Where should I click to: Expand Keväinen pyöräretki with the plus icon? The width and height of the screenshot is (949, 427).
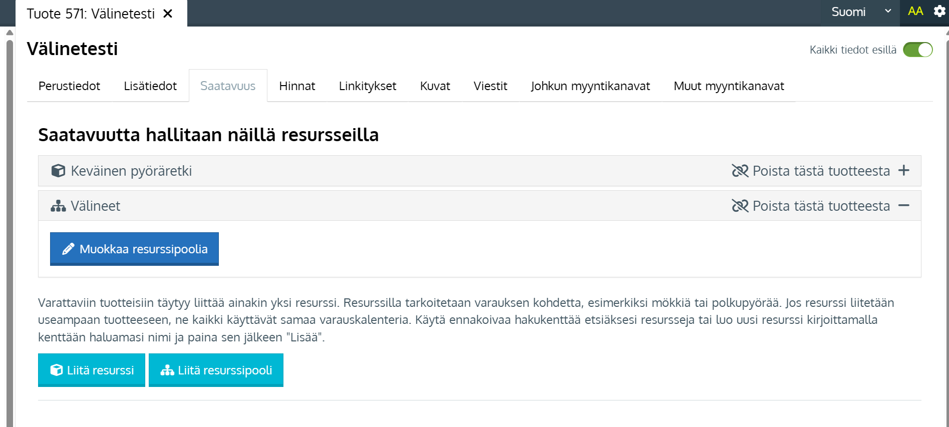[x=904, y=170]
